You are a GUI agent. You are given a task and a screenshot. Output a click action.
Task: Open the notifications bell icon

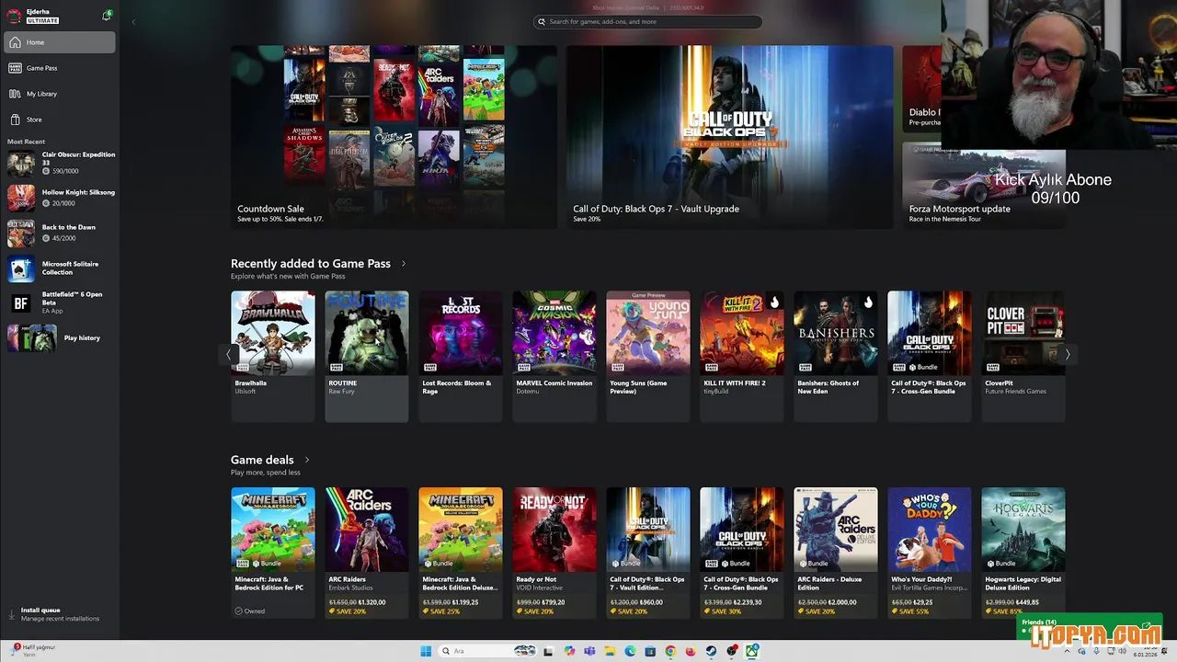coord(107,16)
